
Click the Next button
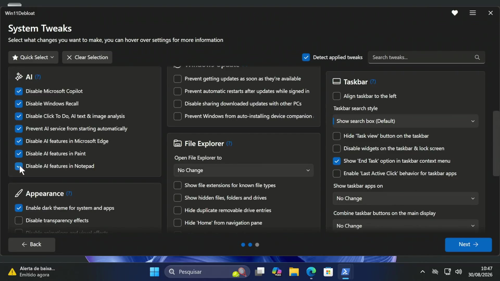[468, 245]
